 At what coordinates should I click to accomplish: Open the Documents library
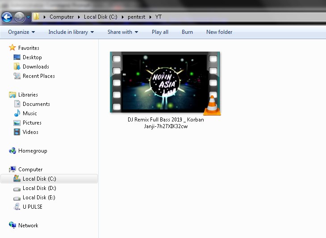pyautogui.click(x=36, y=104)
